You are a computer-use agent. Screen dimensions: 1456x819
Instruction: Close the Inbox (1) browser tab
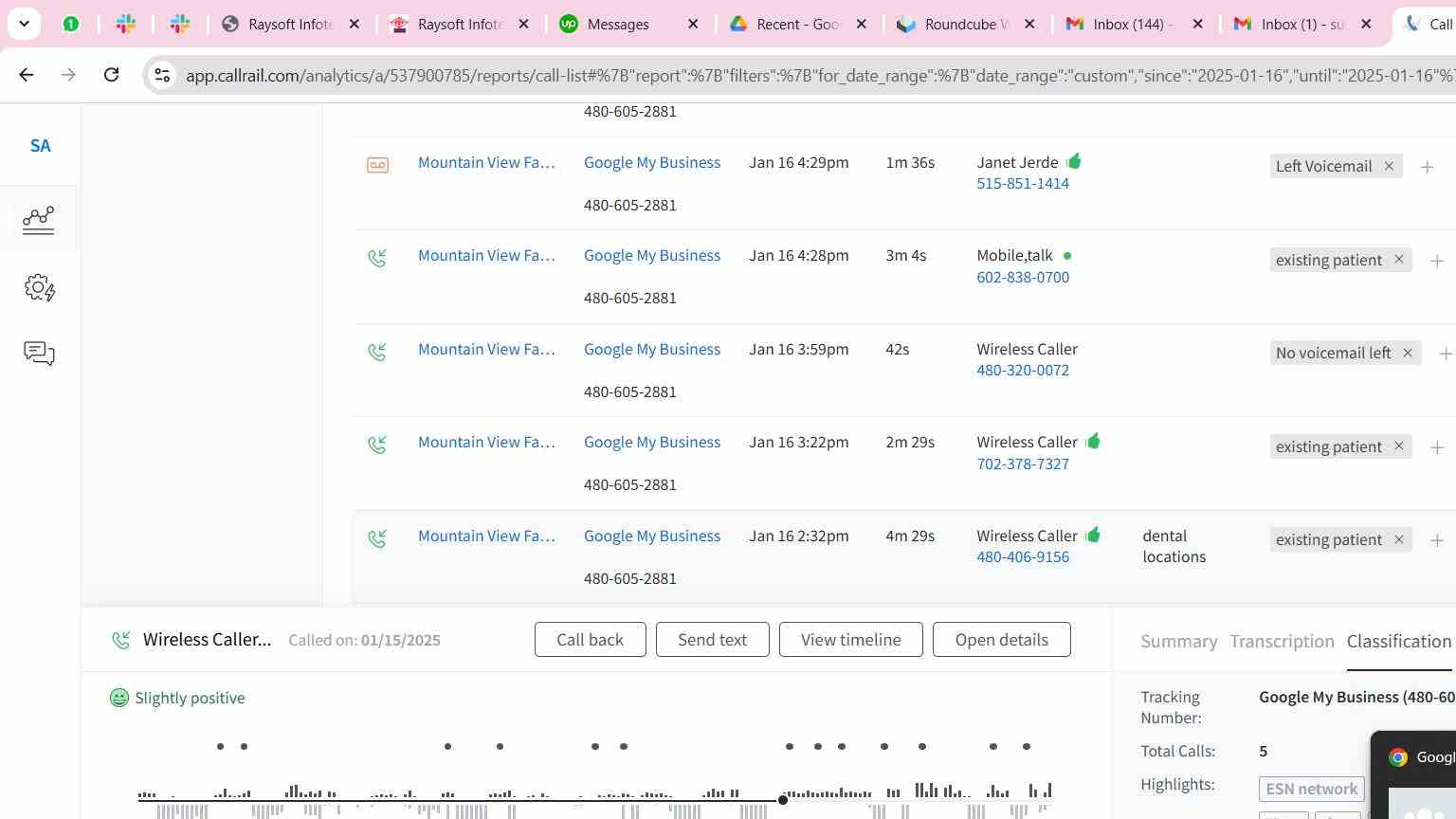tap(1366, 25)
